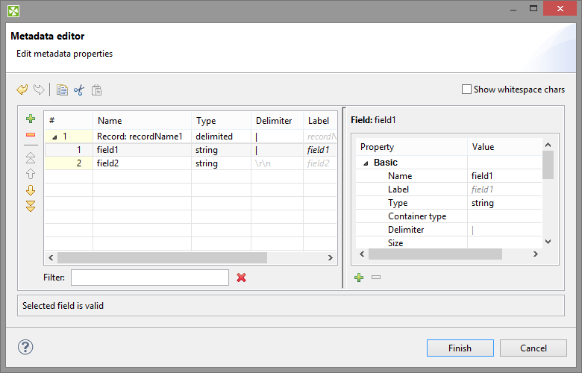Click the Redo arrow icon
Viewport: 582px width, 373px height.
tap(39, 90)
